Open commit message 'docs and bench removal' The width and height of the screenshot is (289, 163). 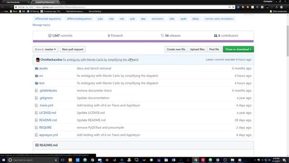pyautogui.click(x=94, y=68)
